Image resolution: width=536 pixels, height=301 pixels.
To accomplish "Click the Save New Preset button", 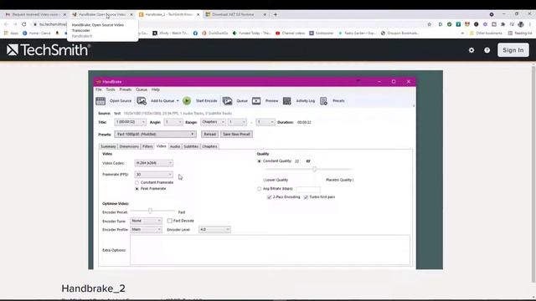I will [236, 134].
